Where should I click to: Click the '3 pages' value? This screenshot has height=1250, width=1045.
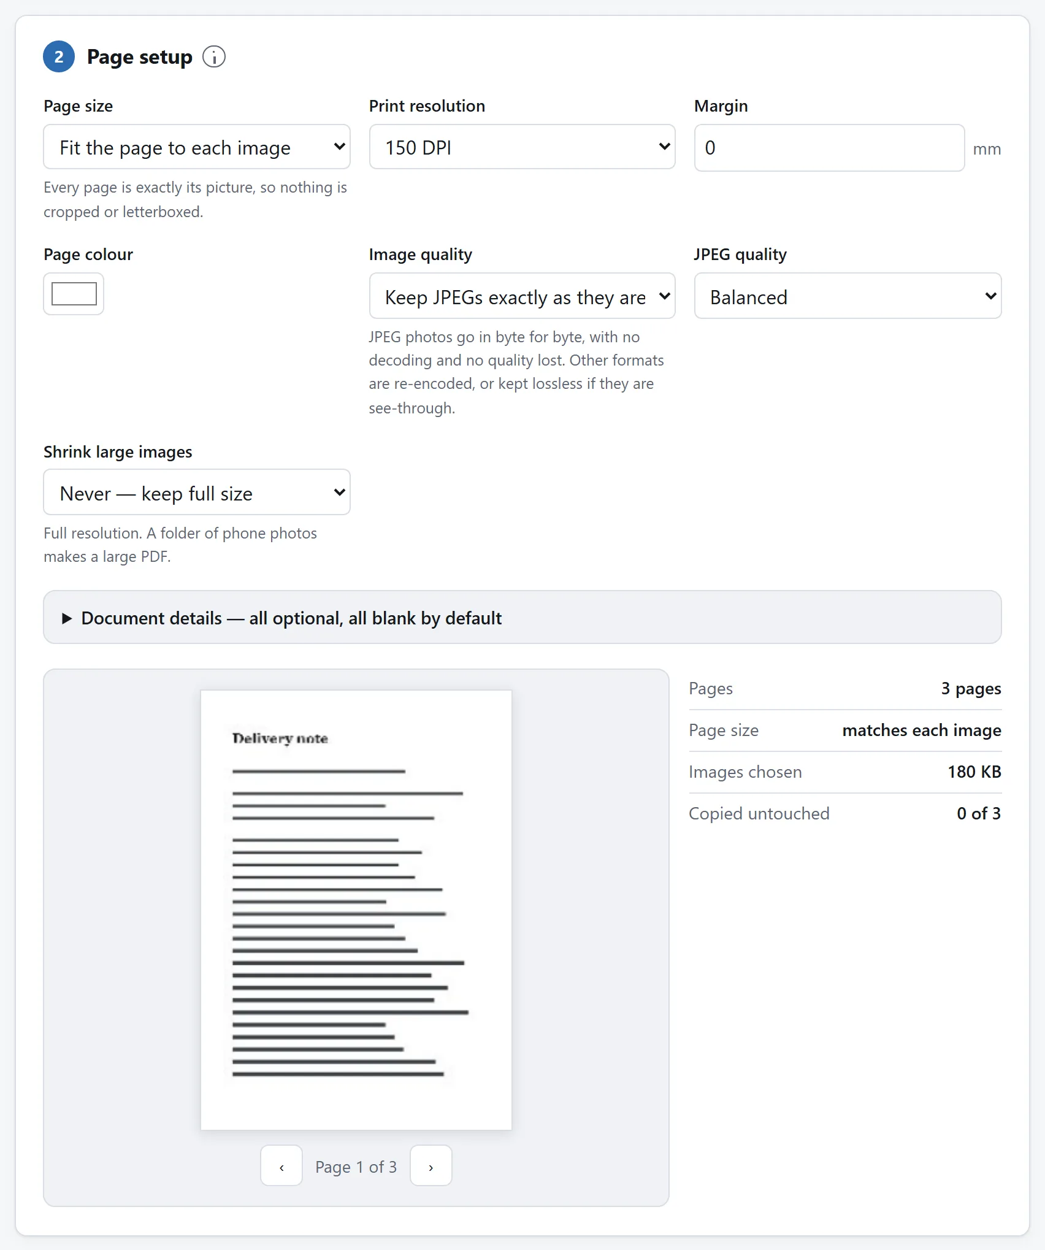(x=971, y=689)
